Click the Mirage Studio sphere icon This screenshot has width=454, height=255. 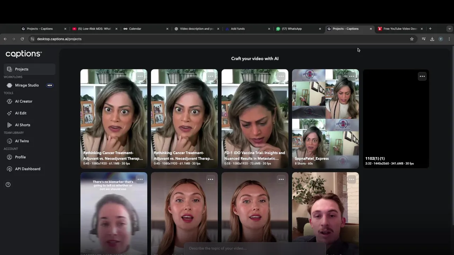coord(9,85)
